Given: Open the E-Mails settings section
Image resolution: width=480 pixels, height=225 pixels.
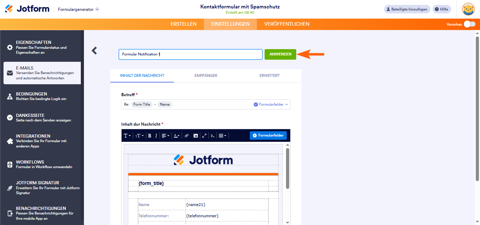Looking at the screenshot, I should [x=42, y=73].
